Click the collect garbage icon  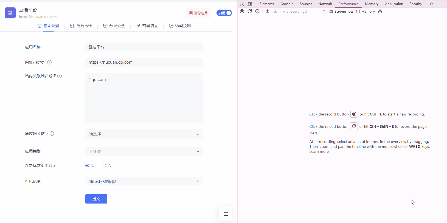tap(380, 11)
